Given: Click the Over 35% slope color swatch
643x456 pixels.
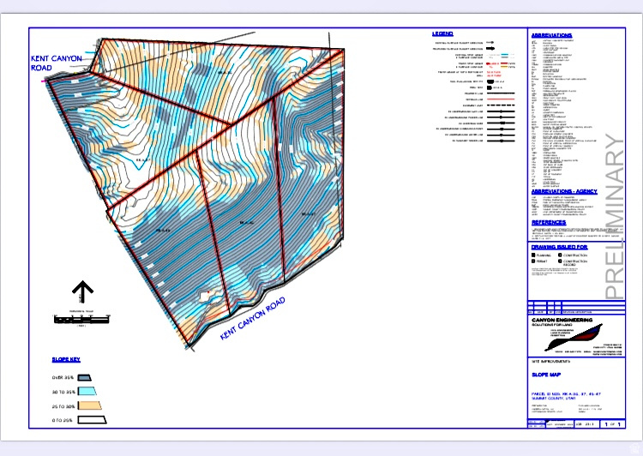Looking at the screenshot, I should point(85,376).
